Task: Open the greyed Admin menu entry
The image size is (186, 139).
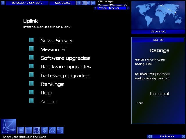Action: pyautogui.click(x=49, y=102)
